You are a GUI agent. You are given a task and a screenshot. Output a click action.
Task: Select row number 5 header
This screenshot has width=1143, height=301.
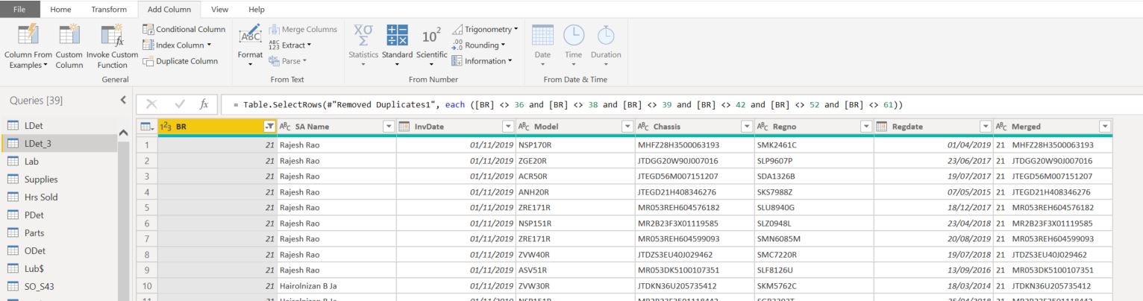(148, 207)
